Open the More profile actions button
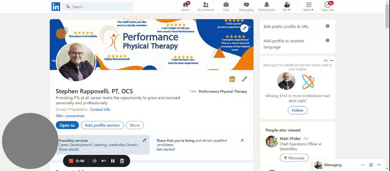This screenshot has height=171, width=390. tap(135, 125)
